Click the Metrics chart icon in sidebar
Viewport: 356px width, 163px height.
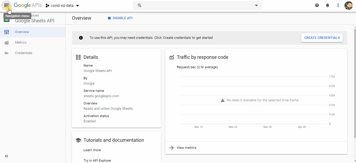pos(7,43)
